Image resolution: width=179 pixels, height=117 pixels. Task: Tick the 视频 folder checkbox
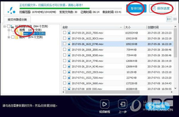click(x=13, y=30)
